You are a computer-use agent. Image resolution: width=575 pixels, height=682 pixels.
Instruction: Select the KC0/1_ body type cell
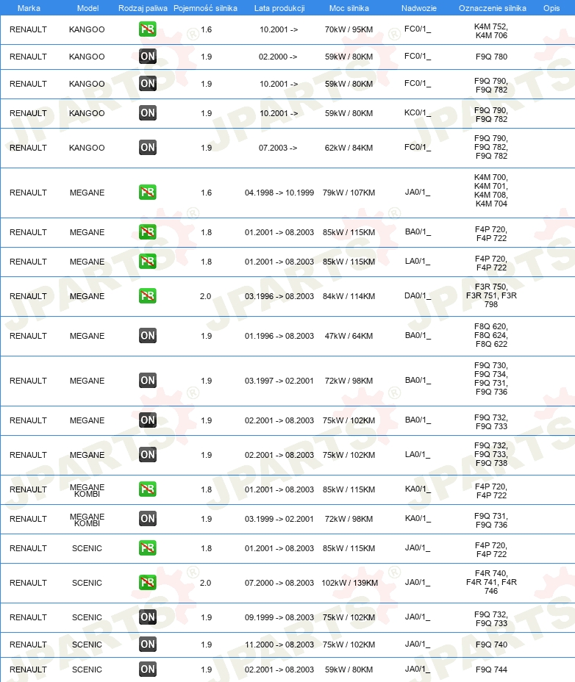(418, 112)
